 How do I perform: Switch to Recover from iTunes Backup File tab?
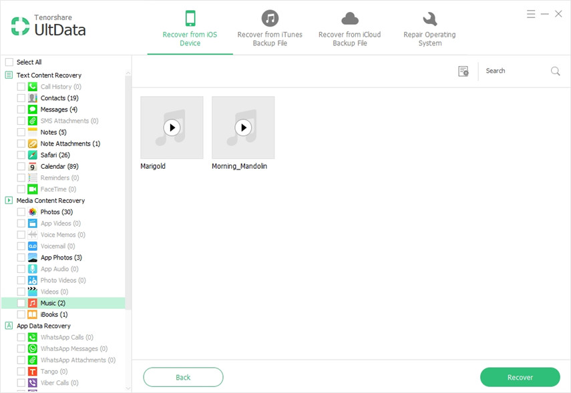pos(270,29)
